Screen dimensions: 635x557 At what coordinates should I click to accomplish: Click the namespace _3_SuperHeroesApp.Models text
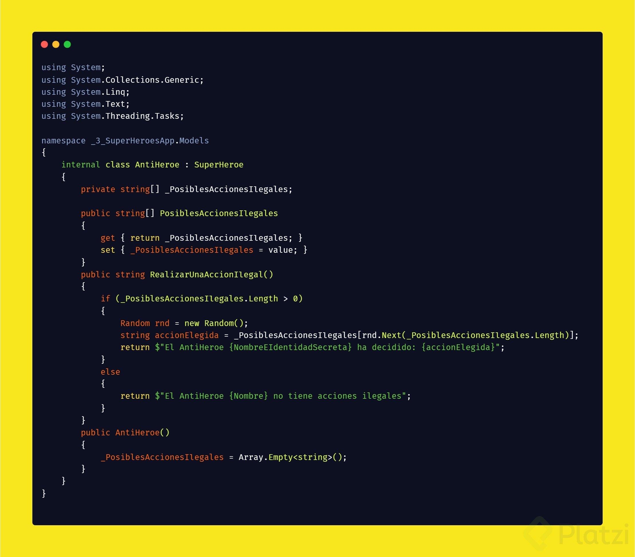(125, 141)
